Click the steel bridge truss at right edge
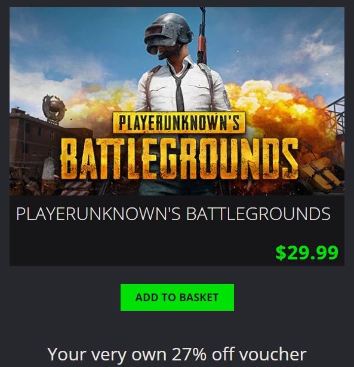 pyautogui.click(x=334, y=117)
